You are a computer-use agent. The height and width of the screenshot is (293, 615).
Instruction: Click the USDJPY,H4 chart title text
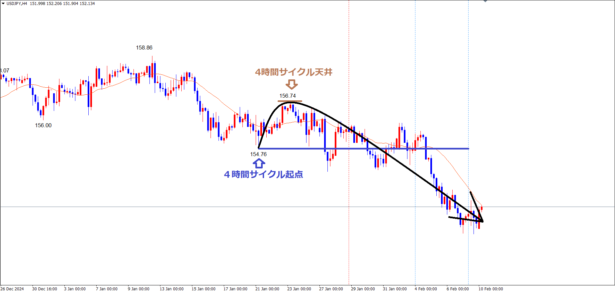tap(17, 3)
